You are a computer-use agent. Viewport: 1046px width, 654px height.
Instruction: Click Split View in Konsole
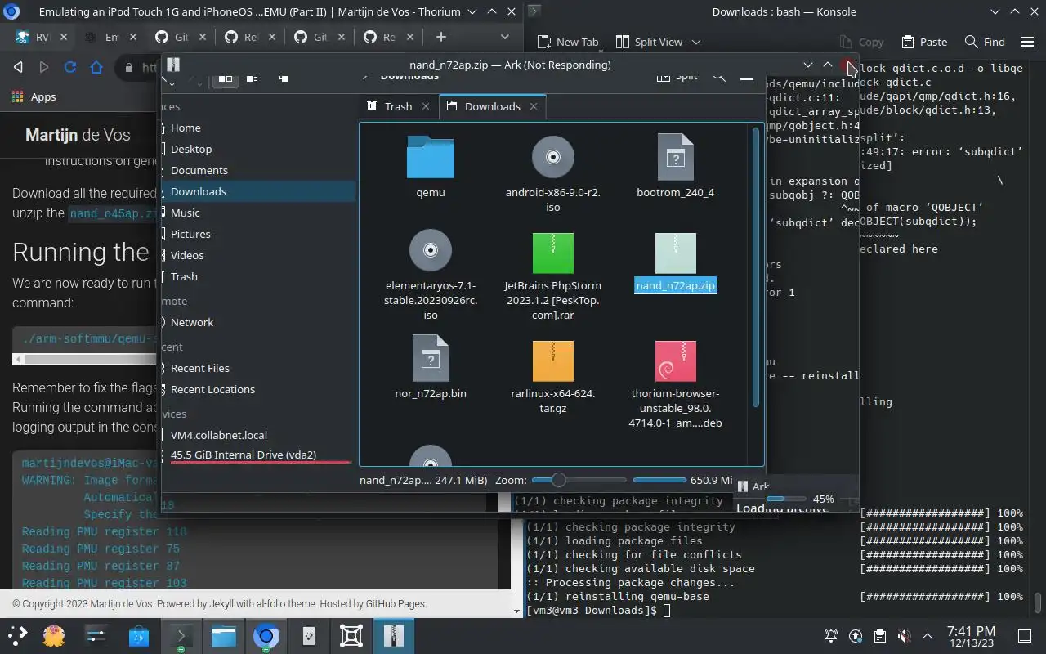(650, 42)
